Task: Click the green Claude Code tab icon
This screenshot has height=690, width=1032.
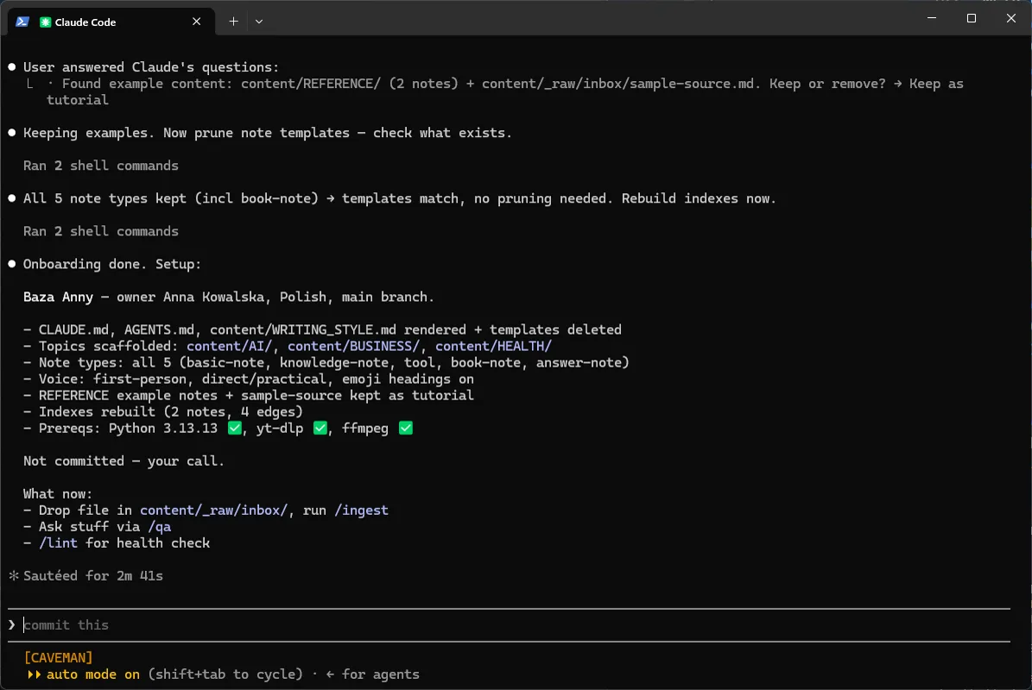Action: 46,22
